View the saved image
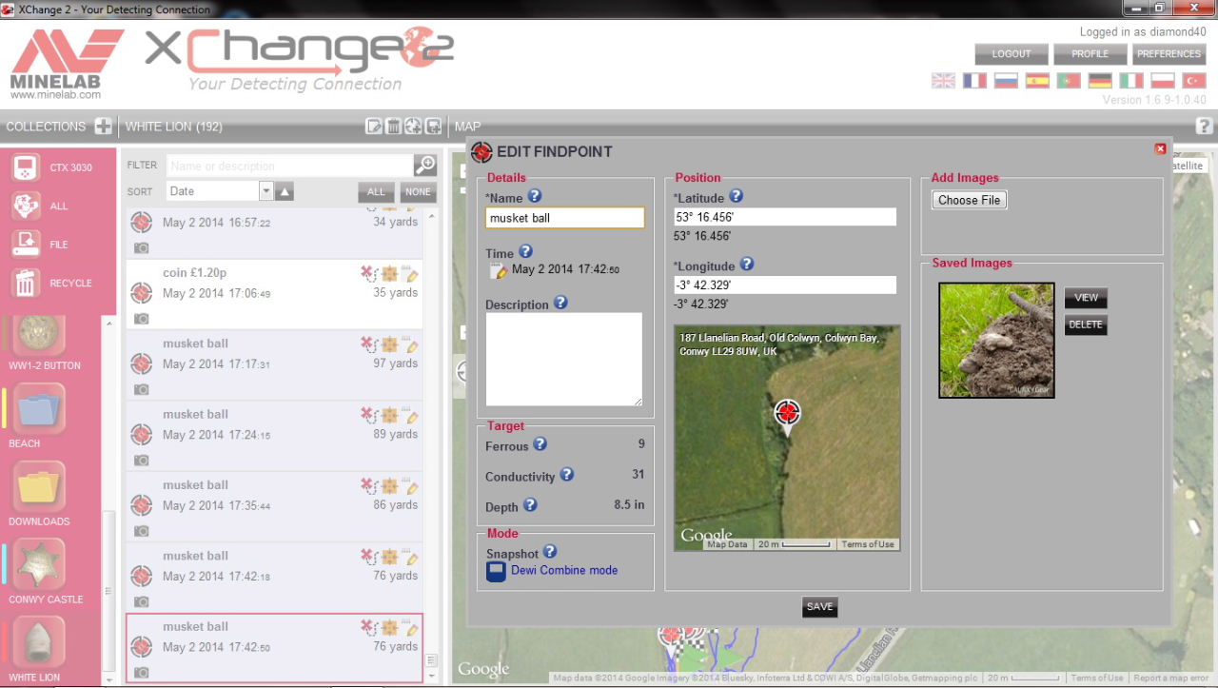This screenshot has height=688, width=1218. (1086, 298)
